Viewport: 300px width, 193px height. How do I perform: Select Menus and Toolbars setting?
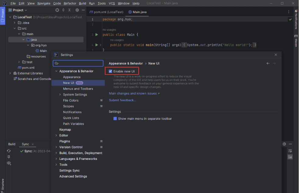click(x=78, y=89)
